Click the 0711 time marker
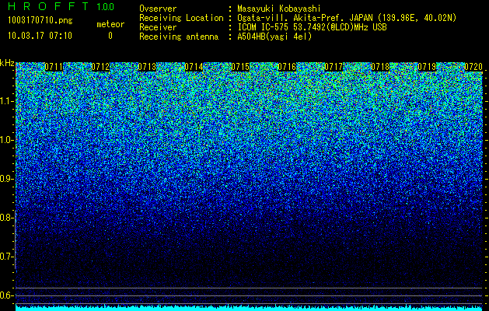The height and width of the screenshot is (311, 489). click(54, 67)
